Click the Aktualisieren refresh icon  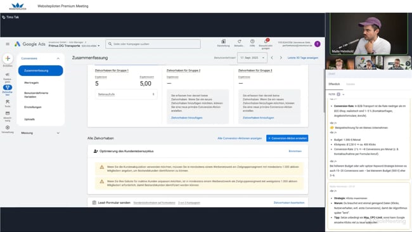tap(239, 41)
